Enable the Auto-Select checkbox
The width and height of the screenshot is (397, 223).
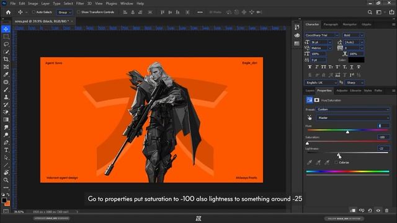pos(33,12)
